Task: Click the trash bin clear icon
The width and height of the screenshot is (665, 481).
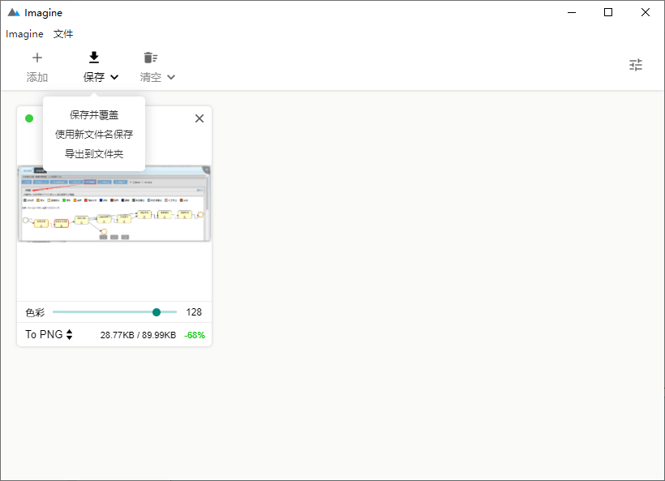Action: [150, 58]
